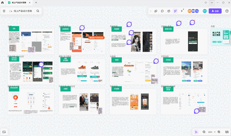Viewport: 231px width, 136px height.
Task: Open the title bar chevron dropdown
Action: [x=212, y=3]
